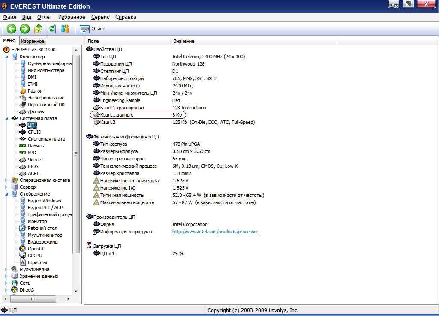The image size is (439, 316).
Task: Select the Кэш L1 данных row
Action: coord(138,115)
